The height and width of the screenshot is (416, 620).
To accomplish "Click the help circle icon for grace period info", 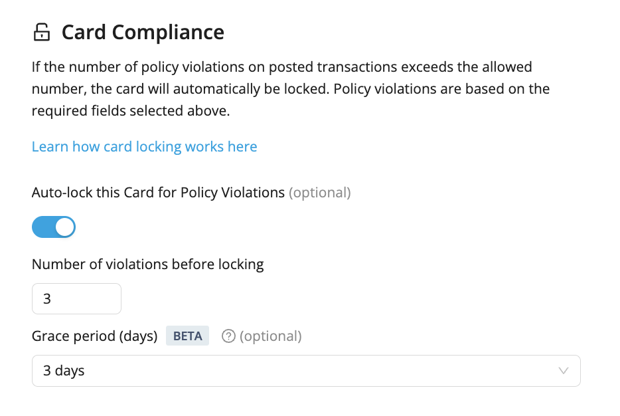I will point(228,336).
